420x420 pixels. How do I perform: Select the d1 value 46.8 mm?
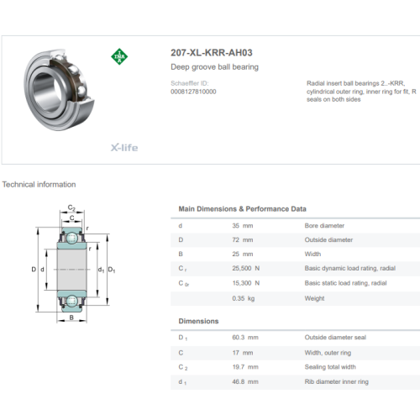click(x=245, y=381)
